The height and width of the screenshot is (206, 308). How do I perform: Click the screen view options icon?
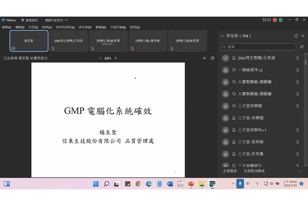[x=212, y=58]
